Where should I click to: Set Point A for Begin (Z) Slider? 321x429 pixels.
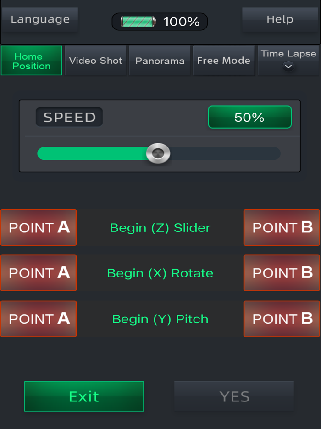click(x=39, y=227)
